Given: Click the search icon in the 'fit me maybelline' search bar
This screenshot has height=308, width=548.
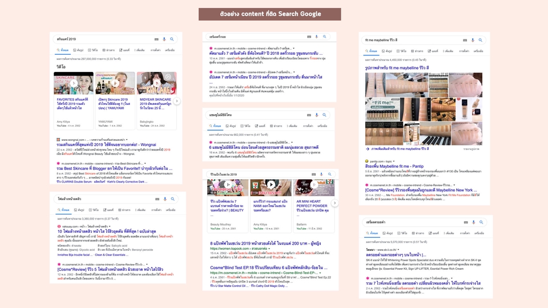Looking at the screenshot, I should point(481,40).
